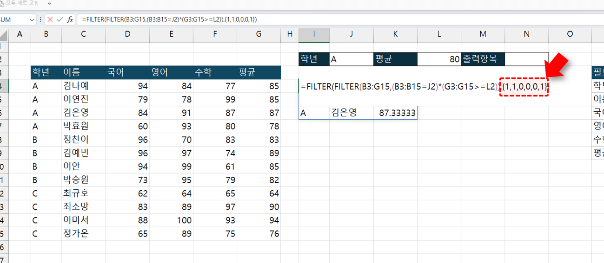Screen dimensions: 604x263
Task: Select the name cell 박효원
Action: tap(83, 126)
